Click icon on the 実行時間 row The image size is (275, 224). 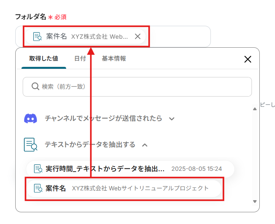38,169
